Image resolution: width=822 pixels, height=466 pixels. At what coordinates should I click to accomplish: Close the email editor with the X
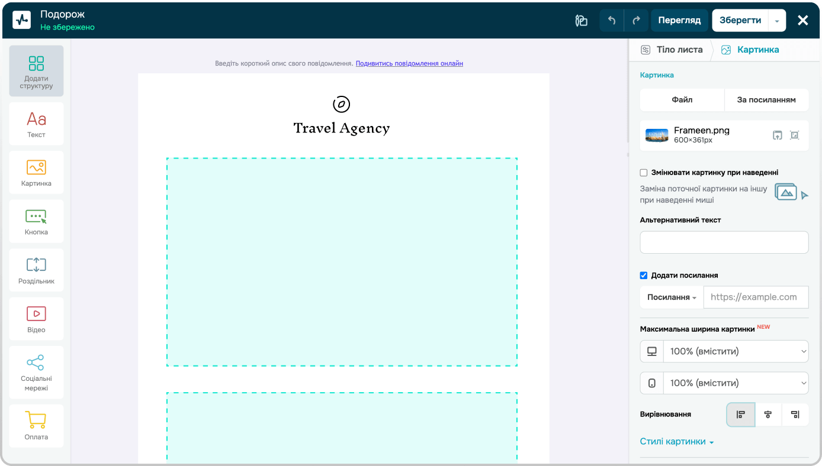[x=803, y=21]
